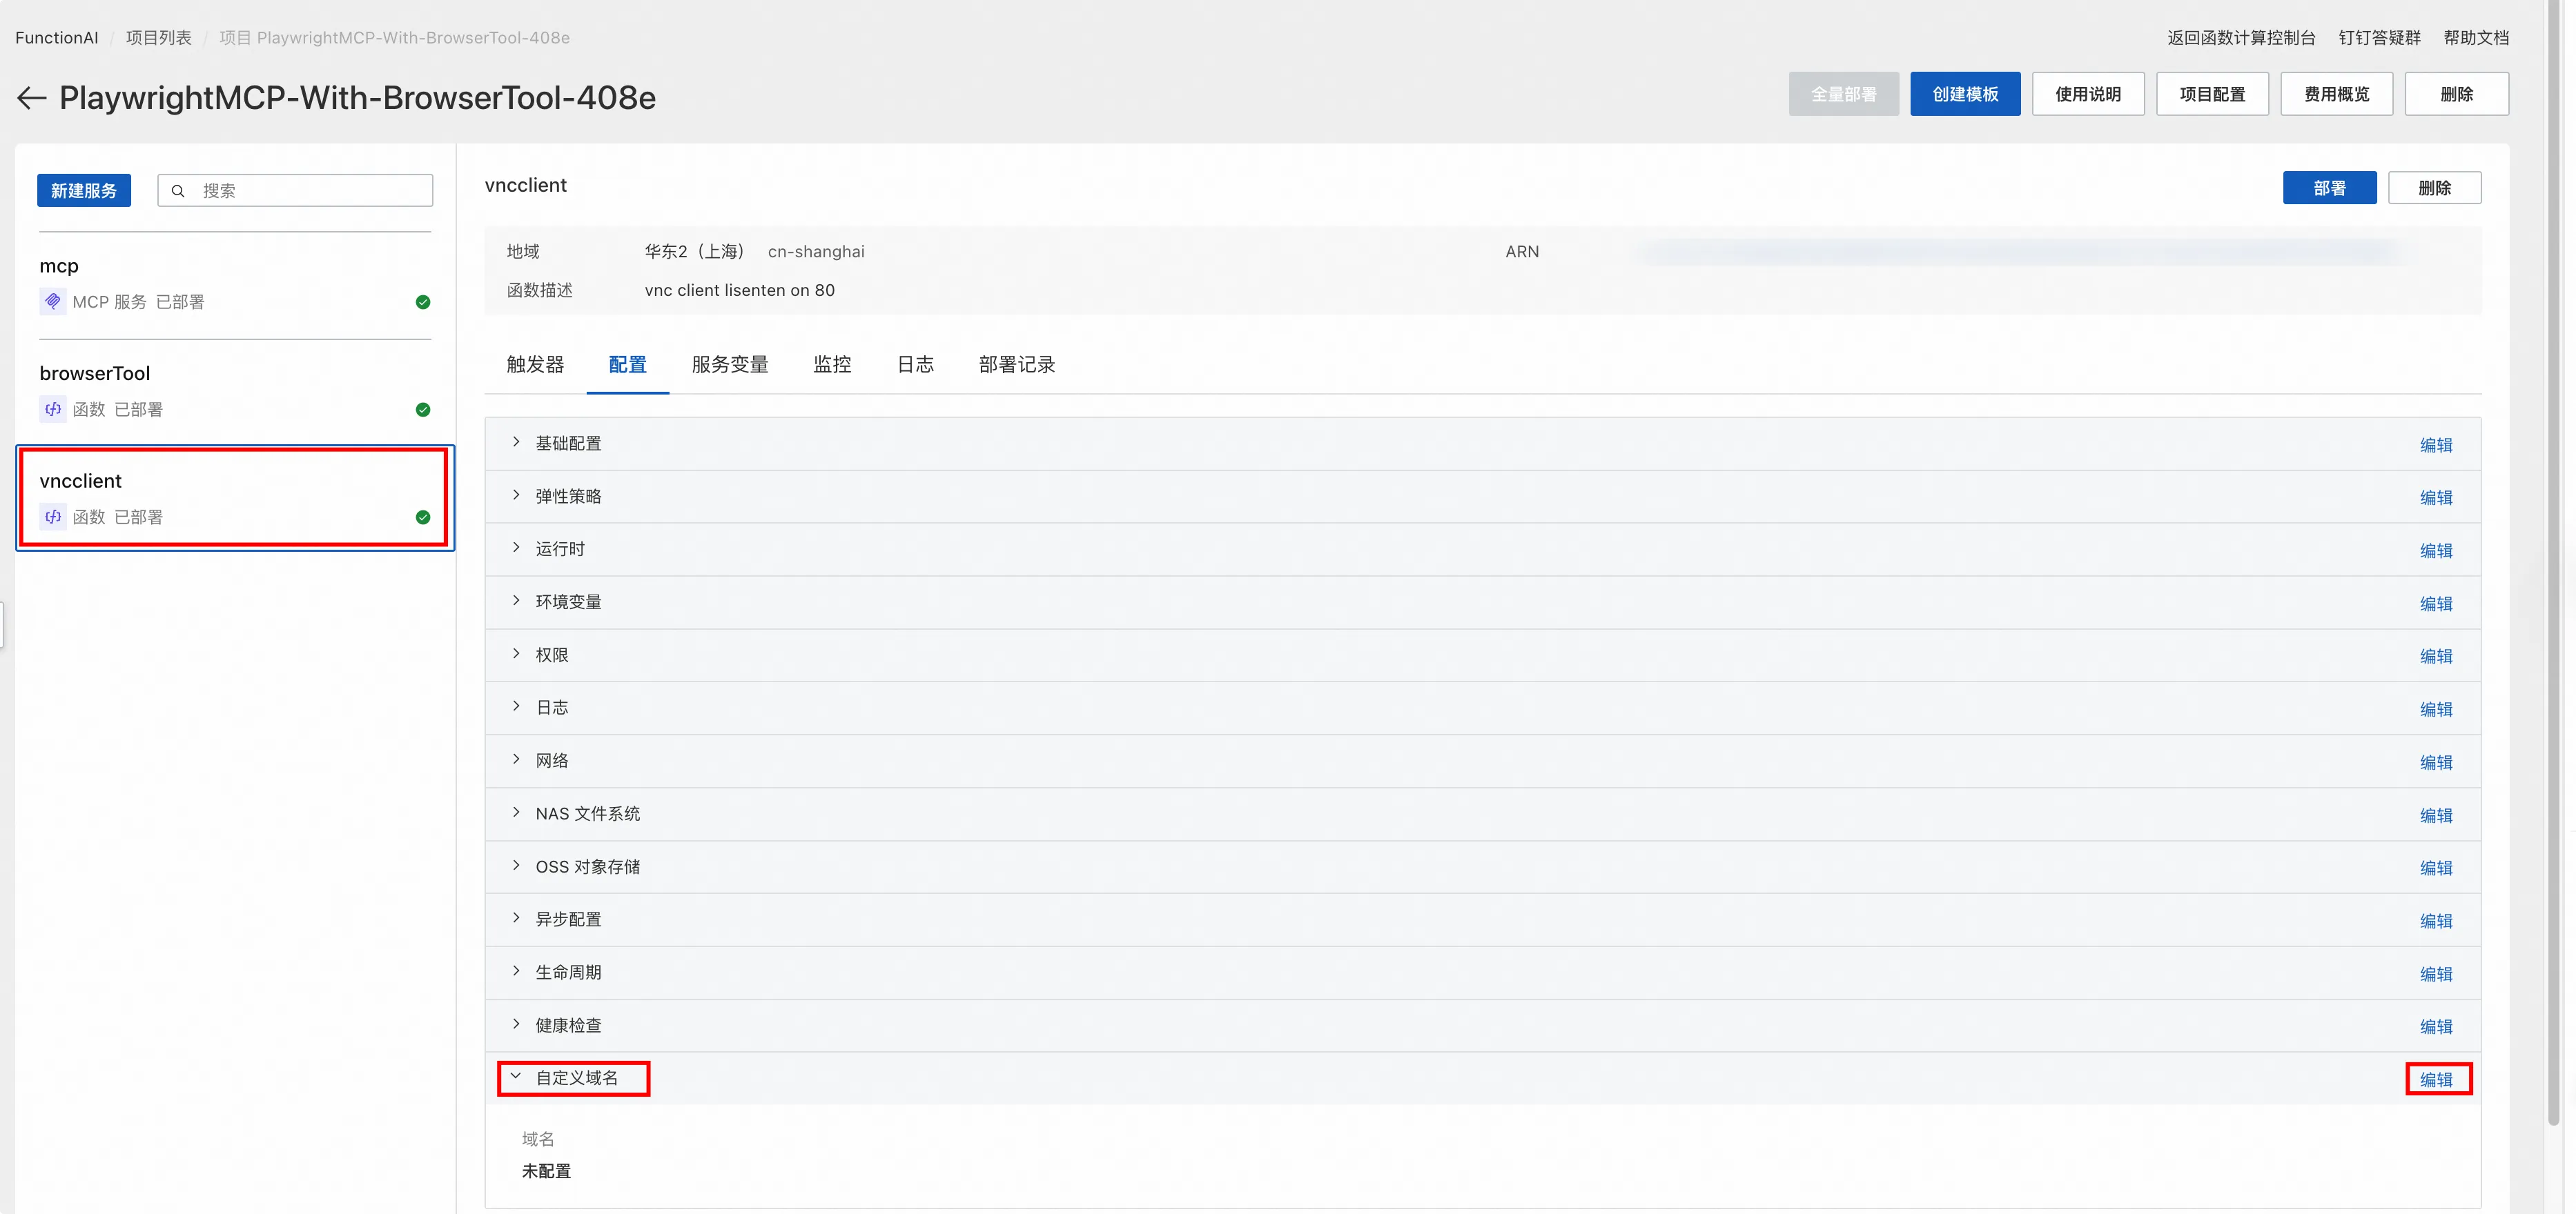Click the search magnifier icon in sidebar
This screenshot has width=2576, height=1214.
pyautogui.click(x=179, y=190)
